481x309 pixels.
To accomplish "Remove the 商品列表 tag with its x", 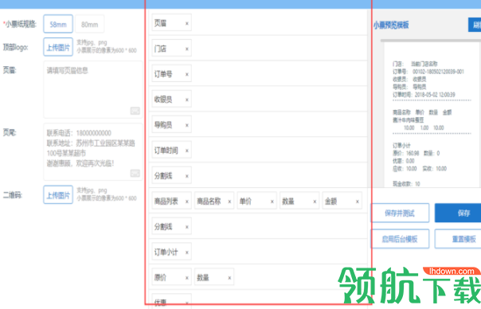I will 187,201.
